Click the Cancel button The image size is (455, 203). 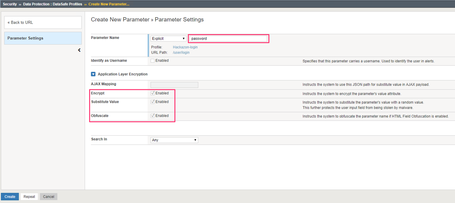click(x=49, y=196)
